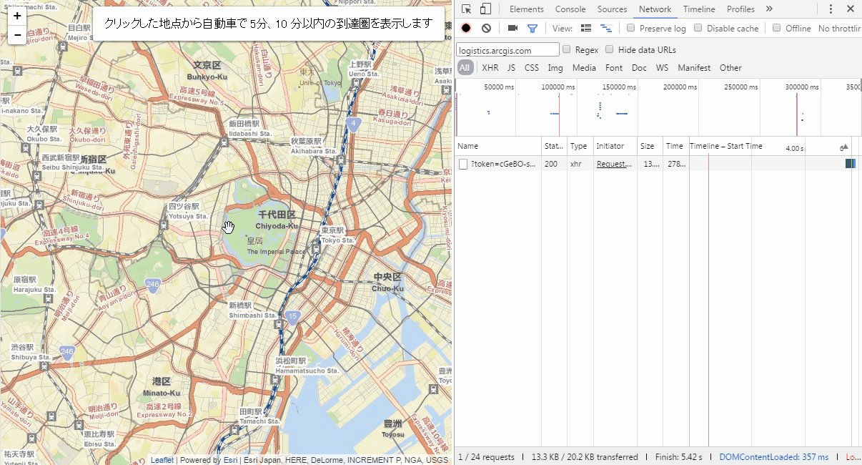862x465 pixels.
Task: Check the Disable cache option
Action: 698,28
